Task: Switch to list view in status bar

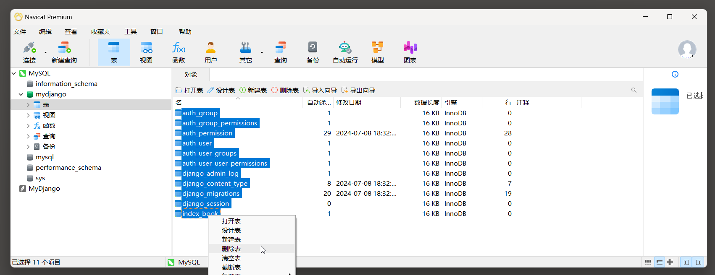Action: (660, 262)
